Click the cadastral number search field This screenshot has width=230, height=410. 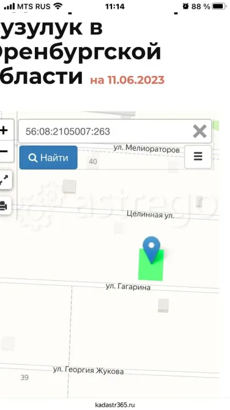pos(115,132)
